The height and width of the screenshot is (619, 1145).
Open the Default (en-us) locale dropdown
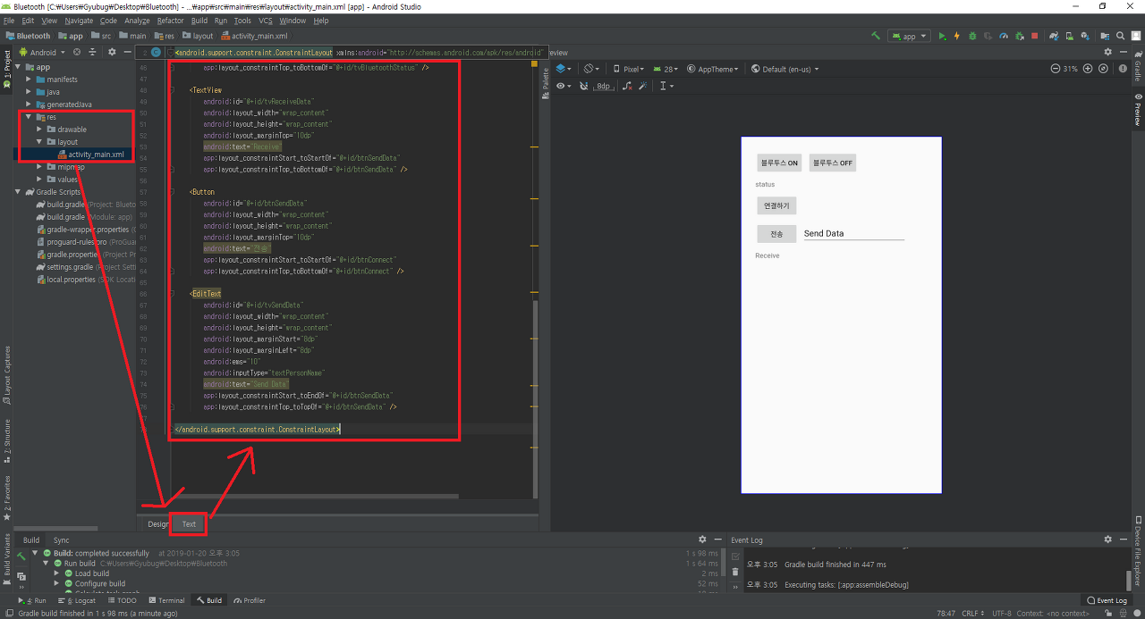coord(785,69)
